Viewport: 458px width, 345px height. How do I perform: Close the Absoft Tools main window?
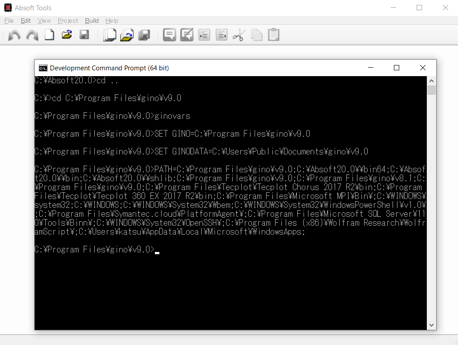click(x=445, y=8)
